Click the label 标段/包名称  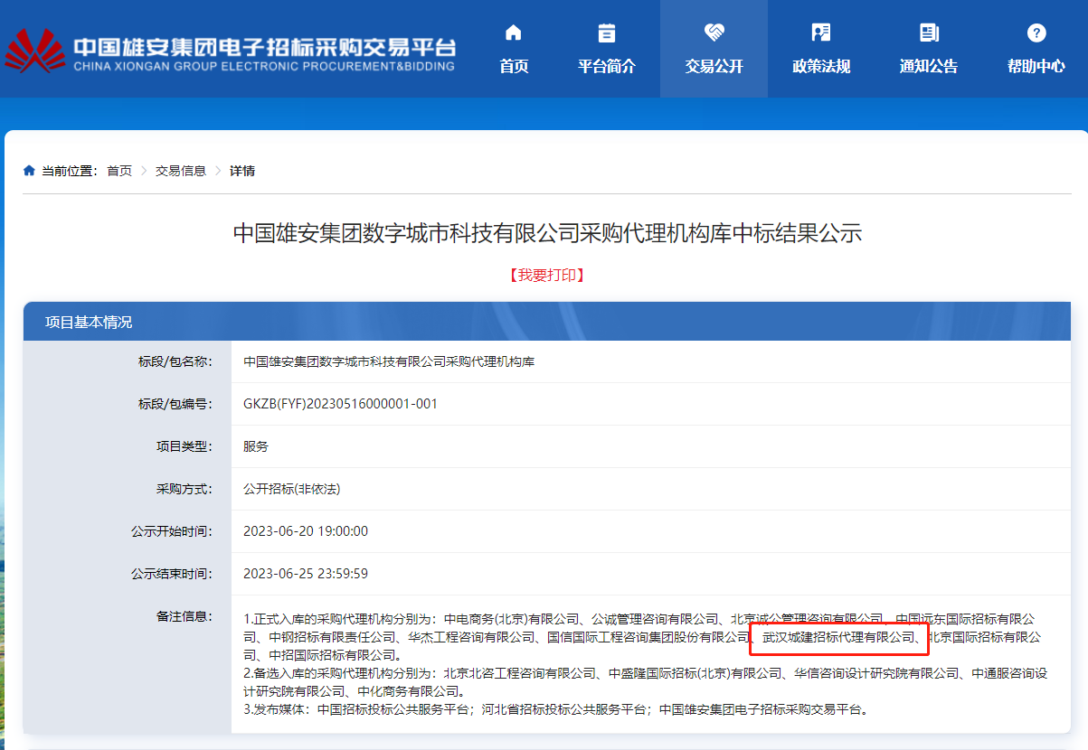pyautogui.click(x=175, y=361)
